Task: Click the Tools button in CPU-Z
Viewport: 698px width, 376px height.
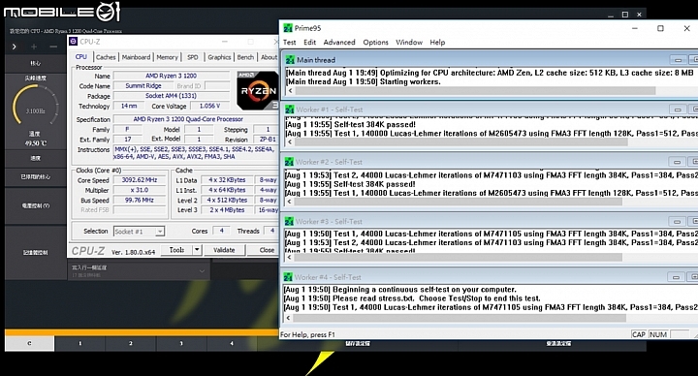Action: pyautogui.click(x=176, y=250)
